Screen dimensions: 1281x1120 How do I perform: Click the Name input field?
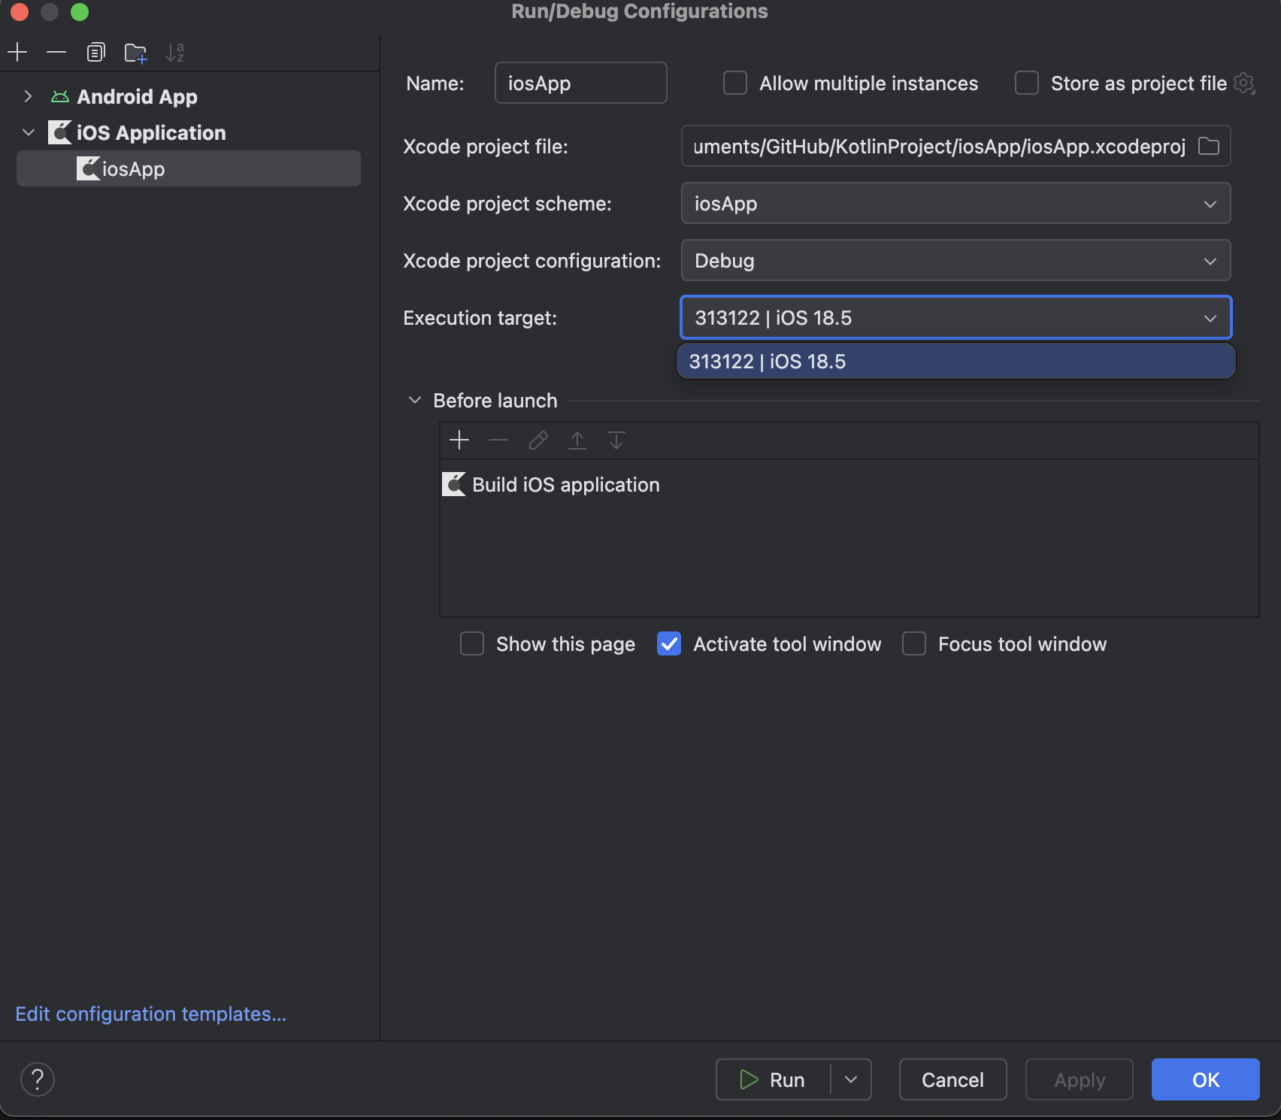tap(581, 83)
